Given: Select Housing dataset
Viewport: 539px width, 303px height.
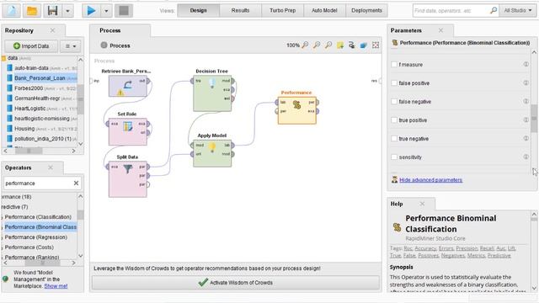Looking at the screenshot, I should click(41, 129).
